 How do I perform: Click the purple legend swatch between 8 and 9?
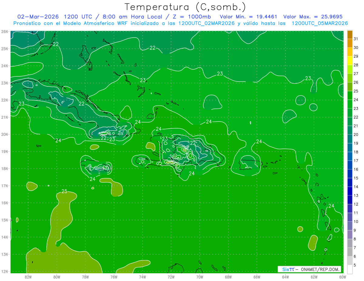pos(350,235)
